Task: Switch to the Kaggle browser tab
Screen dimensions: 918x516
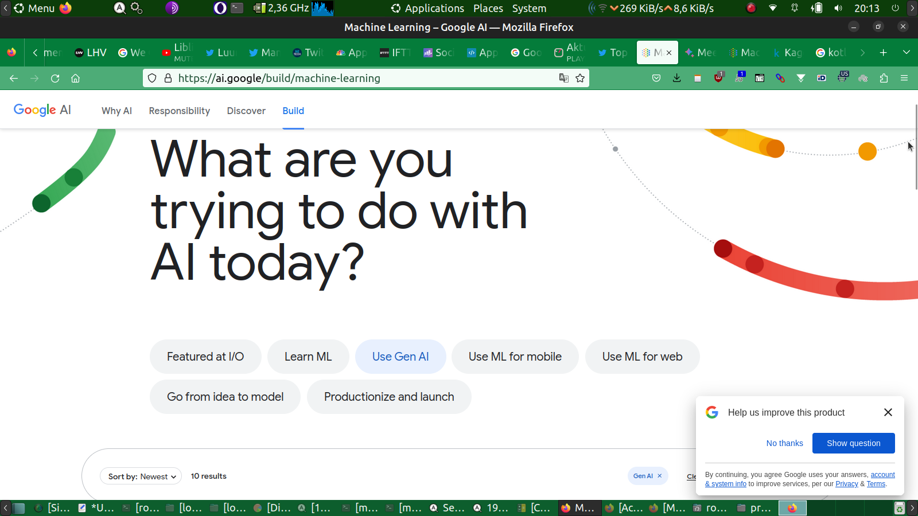Action: pyautogui.click(x=788, y=53)
